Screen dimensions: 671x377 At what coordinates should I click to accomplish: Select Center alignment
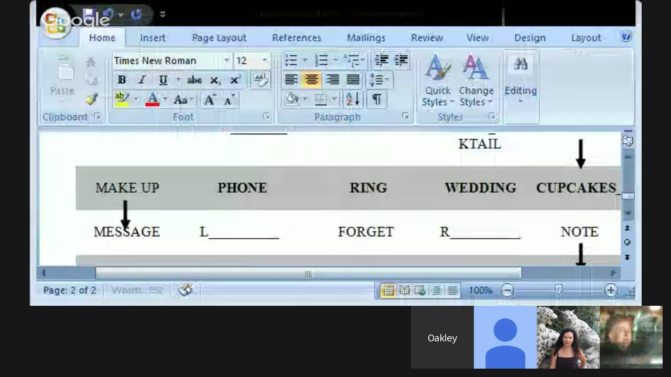(311, 80)
